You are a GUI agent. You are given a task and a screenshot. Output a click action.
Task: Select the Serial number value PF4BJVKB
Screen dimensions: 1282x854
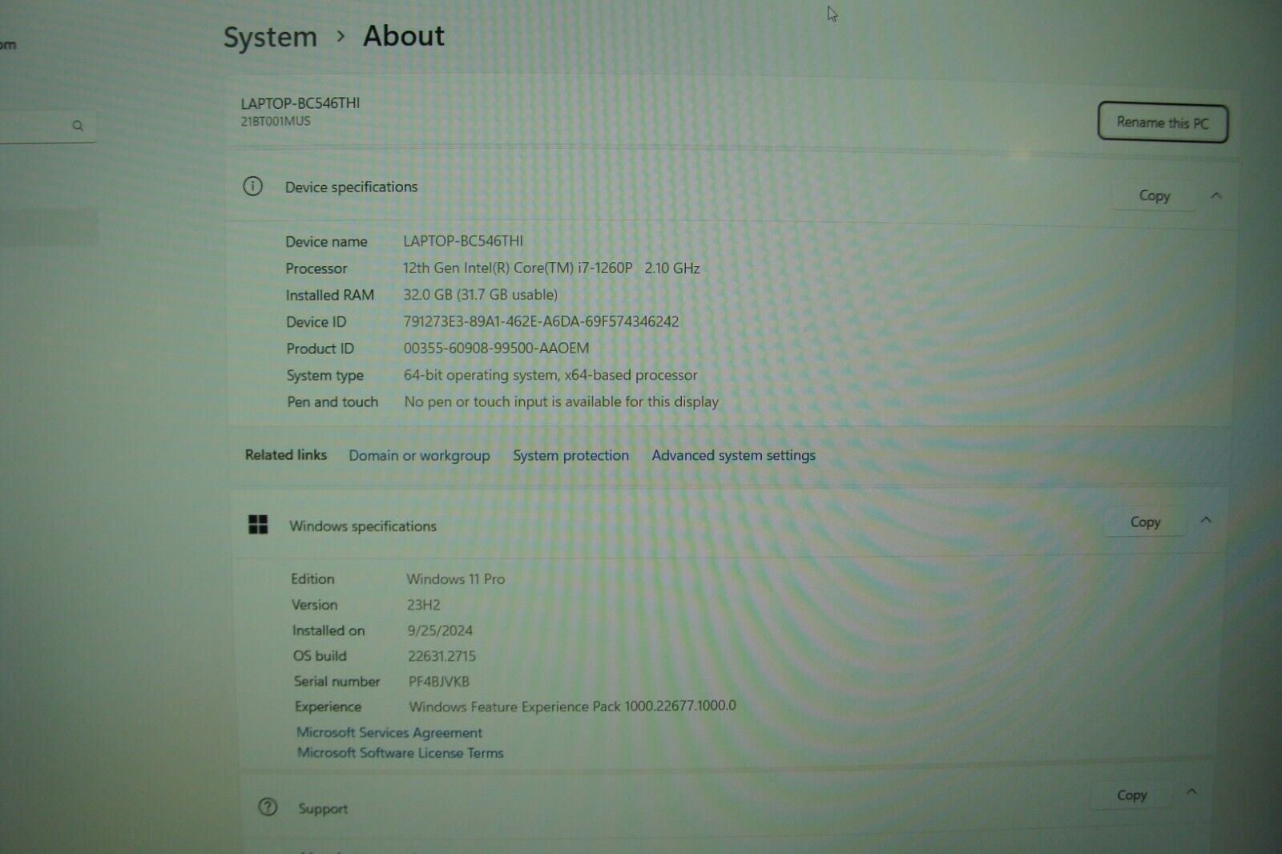pyautogui.click(x=439, y=682)
